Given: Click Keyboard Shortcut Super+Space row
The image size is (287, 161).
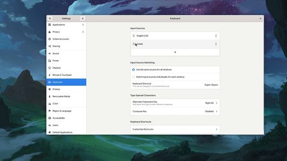Looking at the screenshot, I should pyautogui.click(x=175, y=85).
